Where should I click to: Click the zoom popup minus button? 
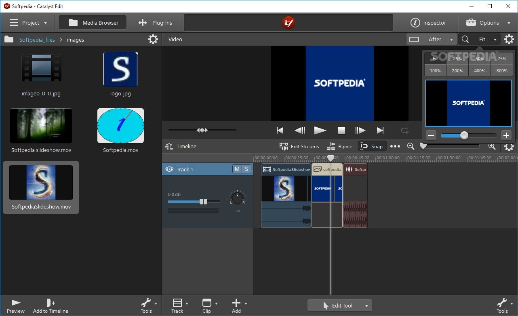click(431, 135)
